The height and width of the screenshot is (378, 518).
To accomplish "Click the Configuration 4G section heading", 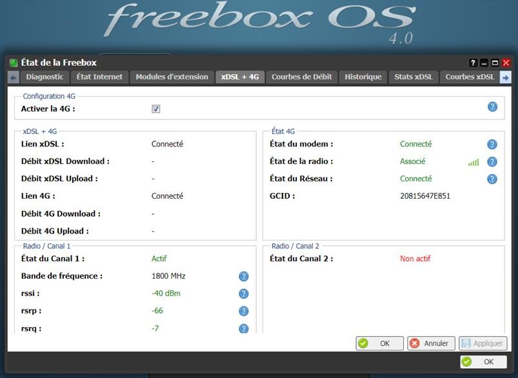I will [49, 96].
